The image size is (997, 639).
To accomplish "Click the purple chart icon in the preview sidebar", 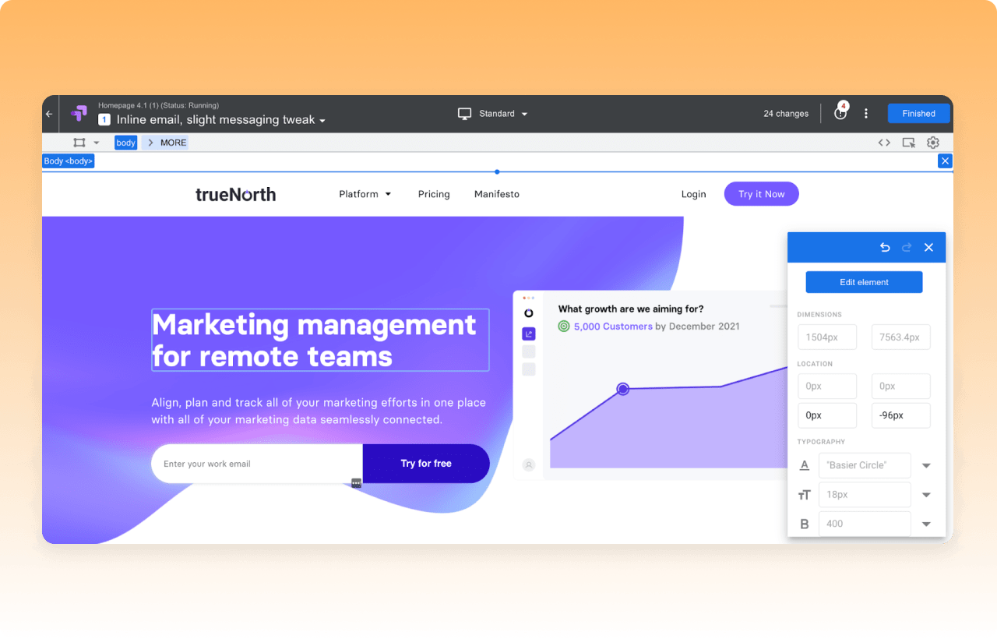I will (529, 334).
